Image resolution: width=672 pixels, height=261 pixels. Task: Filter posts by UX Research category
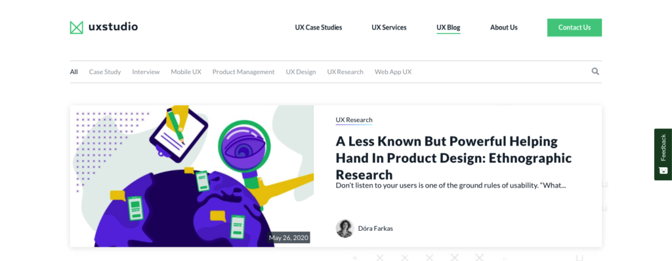[345, 72]
